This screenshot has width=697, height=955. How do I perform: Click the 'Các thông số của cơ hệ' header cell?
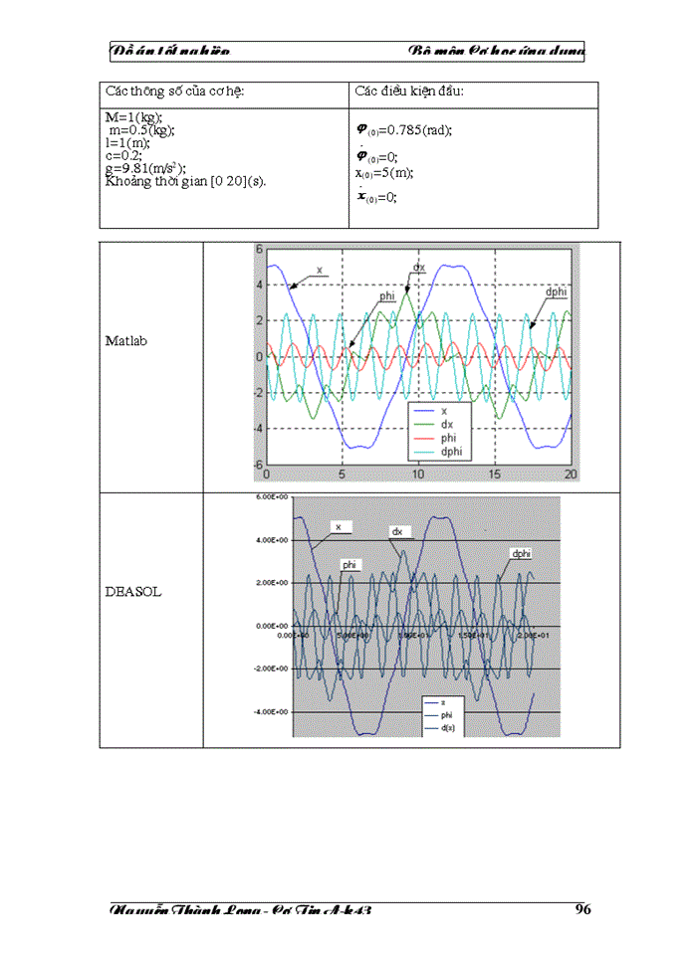click(175, 92)
